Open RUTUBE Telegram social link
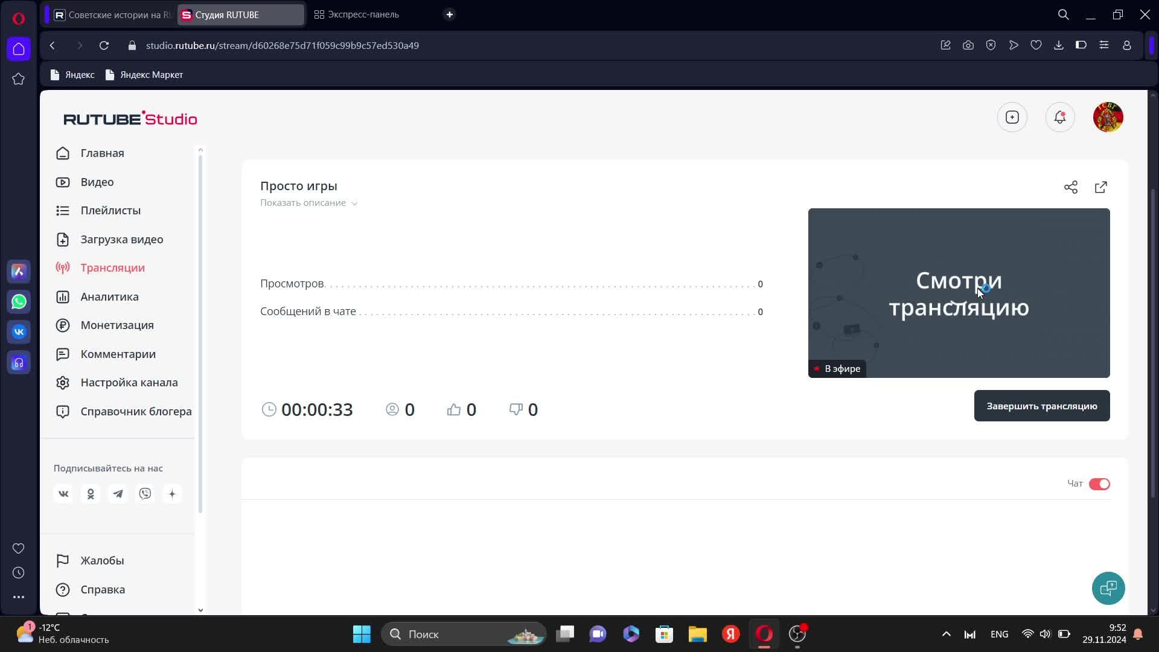 [x=118, y=494]
